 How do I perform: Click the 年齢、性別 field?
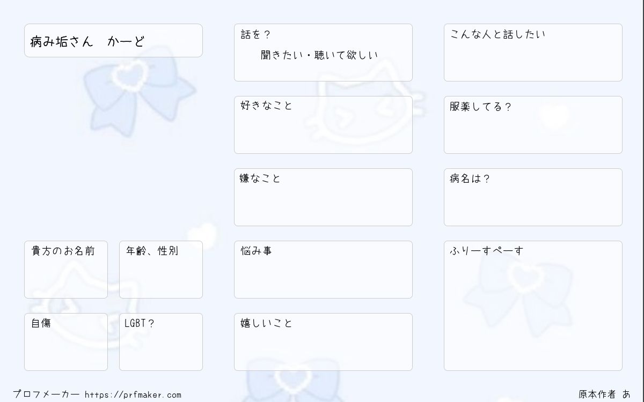coord(161,270)
